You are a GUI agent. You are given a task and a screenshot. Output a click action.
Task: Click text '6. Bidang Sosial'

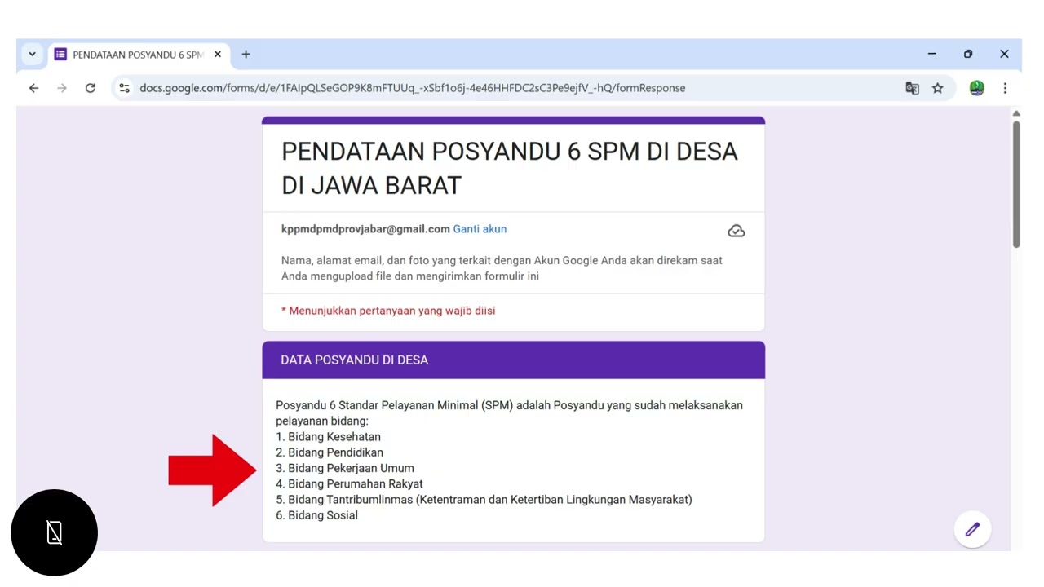point(316,515)
